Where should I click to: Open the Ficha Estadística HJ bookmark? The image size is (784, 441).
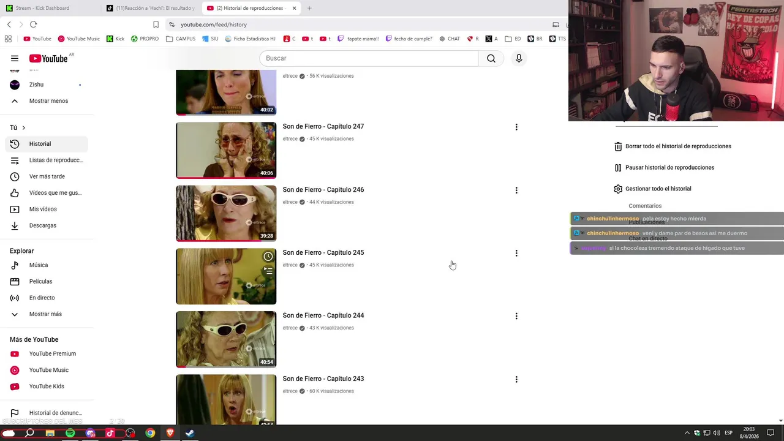250,39
